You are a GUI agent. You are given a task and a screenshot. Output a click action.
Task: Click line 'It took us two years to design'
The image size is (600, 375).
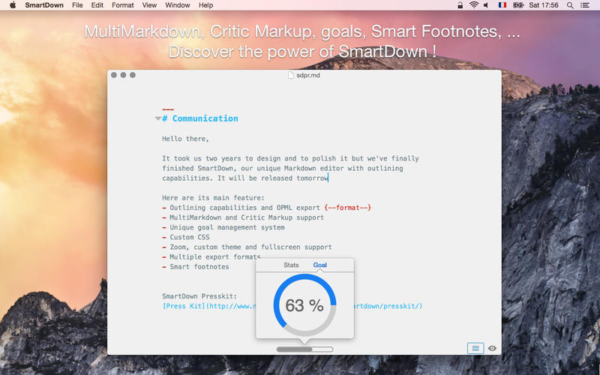coord(290,158)
